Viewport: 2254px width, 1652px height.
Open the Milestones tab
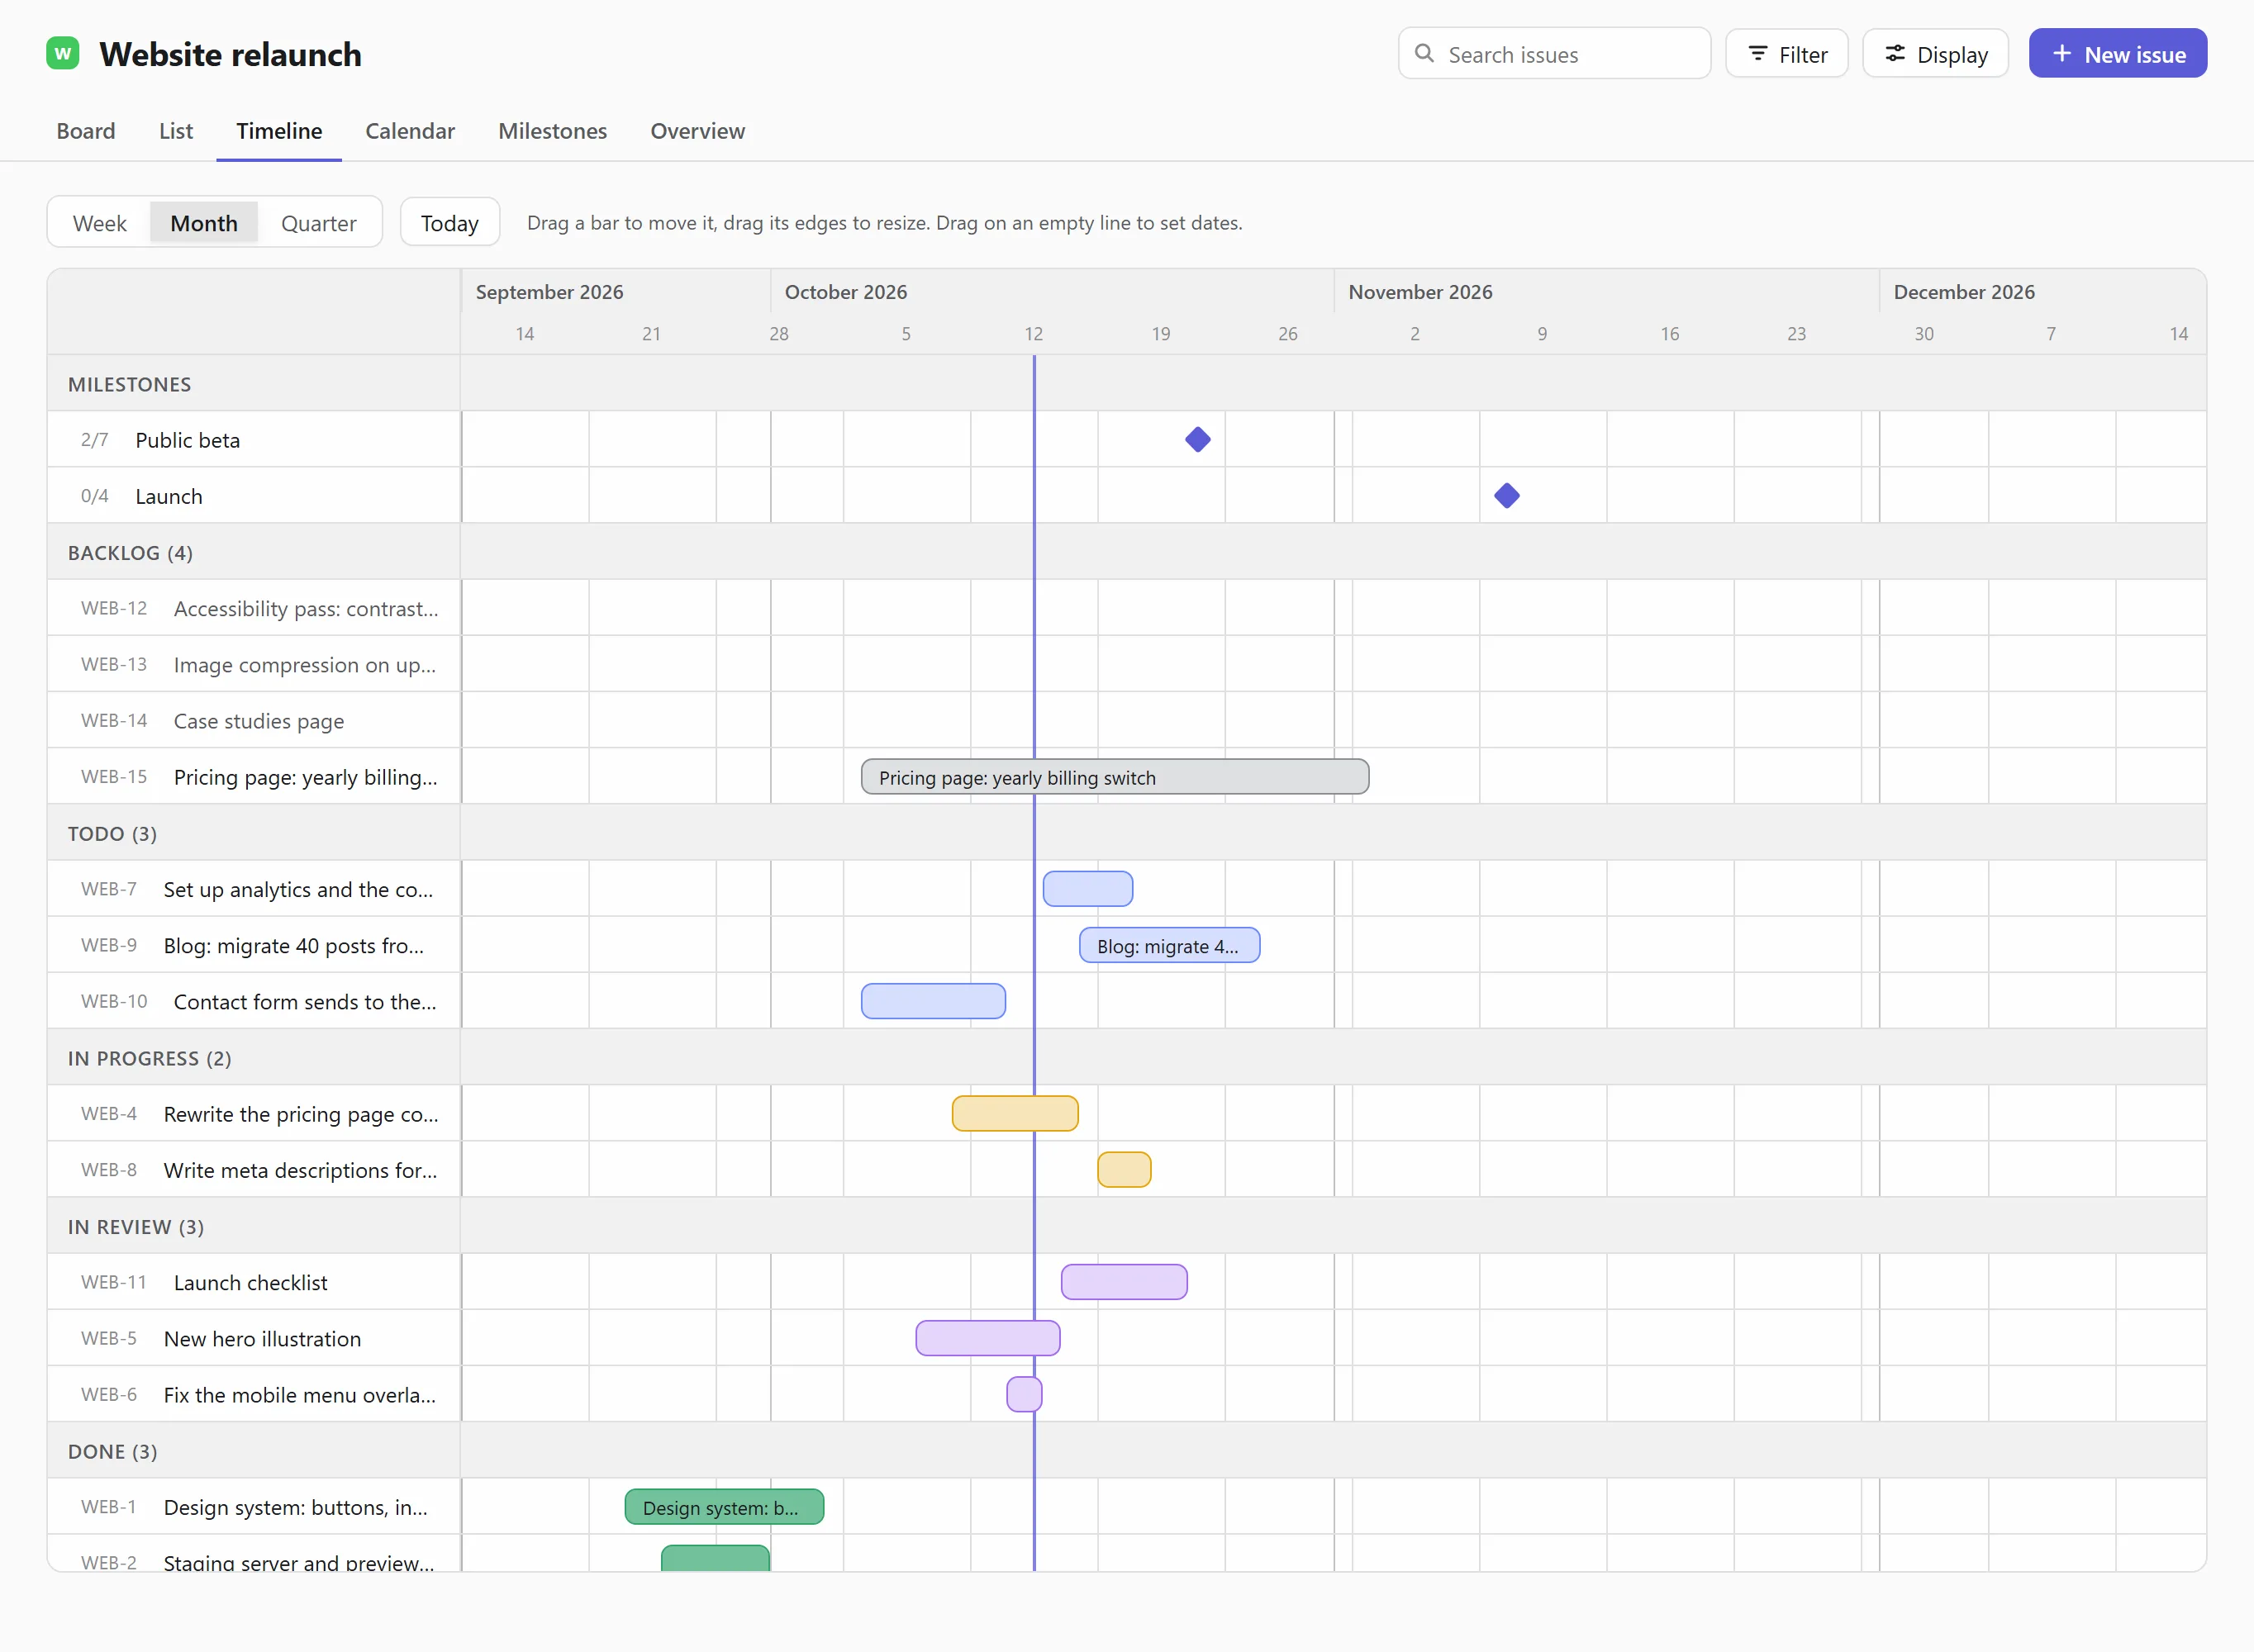[553, 131]
